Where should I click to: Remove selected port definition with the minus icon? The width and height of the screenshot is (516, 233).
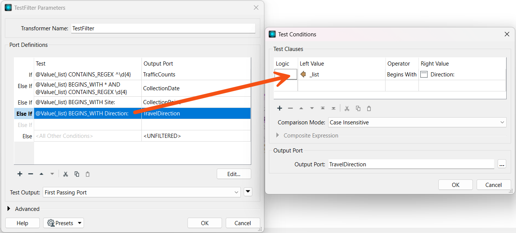coord(31,174)
